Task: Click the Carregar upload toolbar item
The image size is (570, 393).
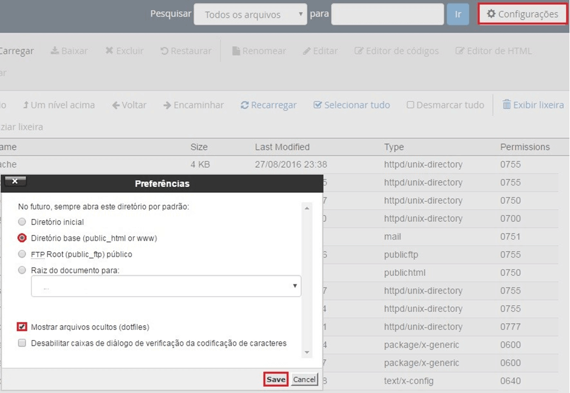Action: [x=16, y=51]
